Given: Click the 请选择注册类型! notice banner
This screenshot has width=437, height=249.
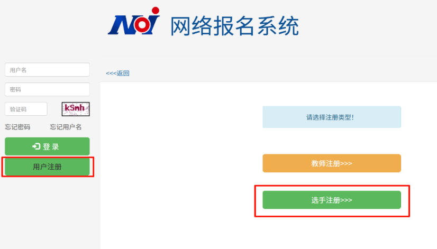Looking at the screenshot, I should [332, 117].
